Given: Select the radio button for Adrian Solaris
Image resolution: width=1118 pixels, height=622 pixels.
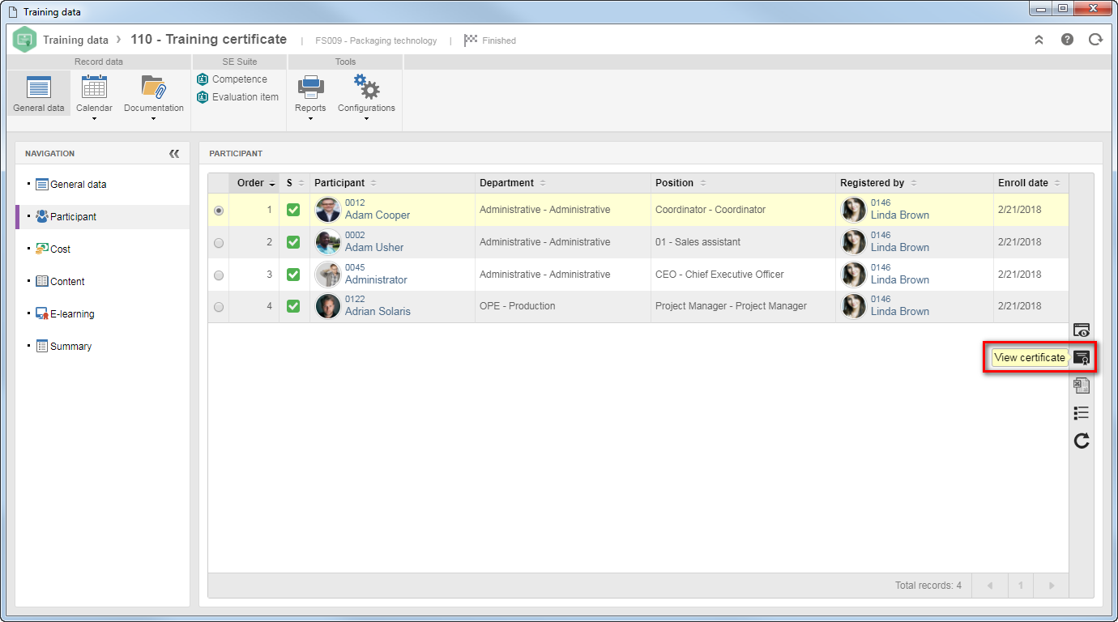Looking at the screenshot, I should click(x=219, y=307).
